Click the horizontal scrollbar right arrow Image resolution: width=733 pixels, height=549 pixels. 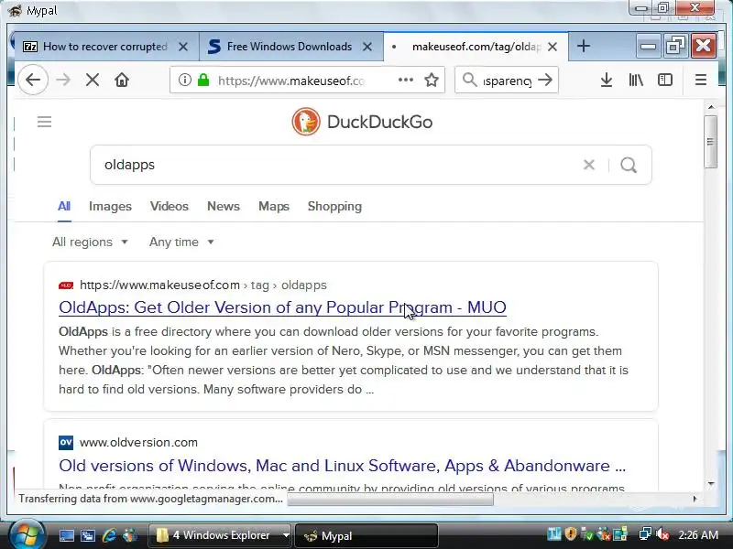(695, 499)
